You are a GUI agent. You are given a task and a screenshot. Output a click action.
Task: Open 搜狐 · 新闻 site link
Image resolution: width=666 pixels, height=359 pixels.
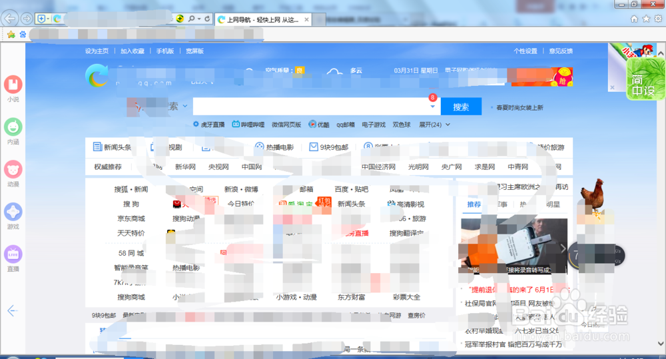click(131, 189)
